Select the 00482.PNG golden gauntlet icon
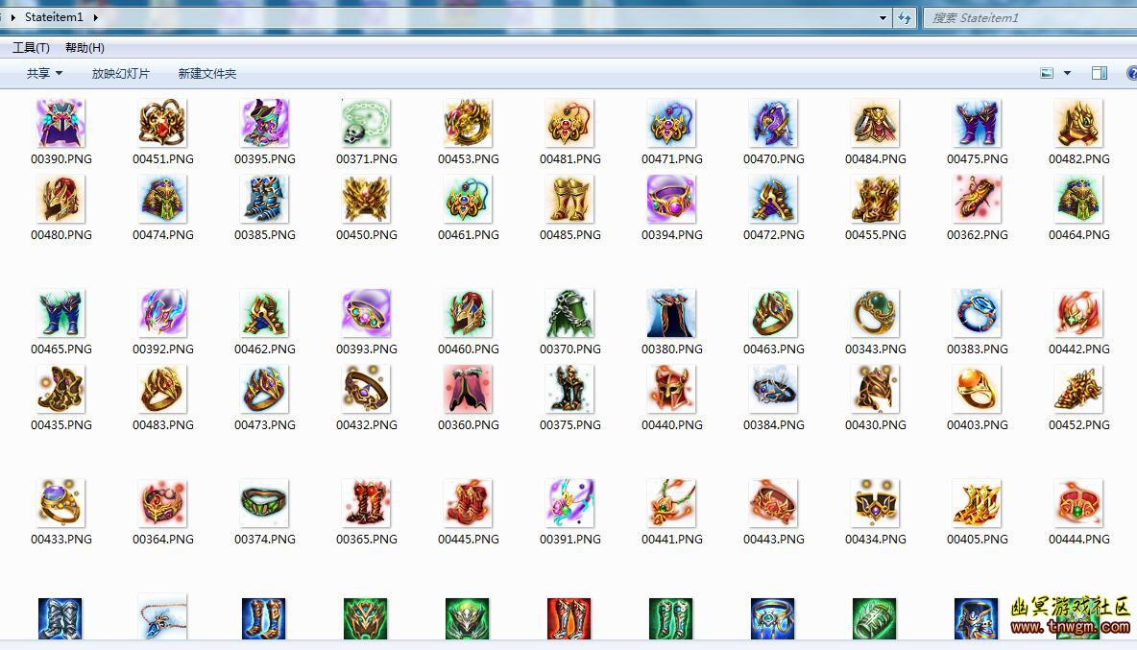1137x650 pixels. pyautogui.click(x=1079, y=123)
